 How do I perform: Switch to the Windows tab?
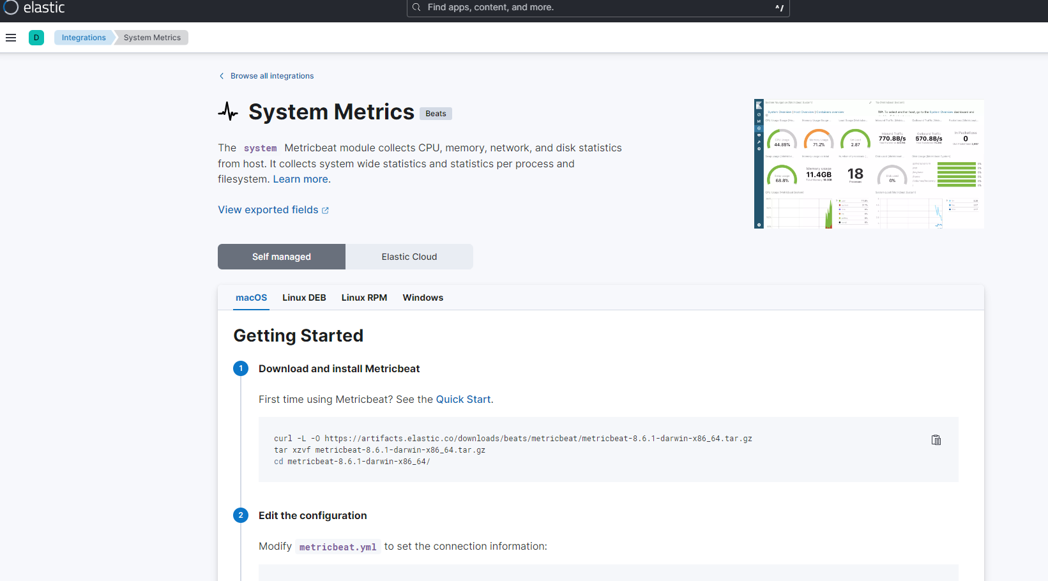423,298
